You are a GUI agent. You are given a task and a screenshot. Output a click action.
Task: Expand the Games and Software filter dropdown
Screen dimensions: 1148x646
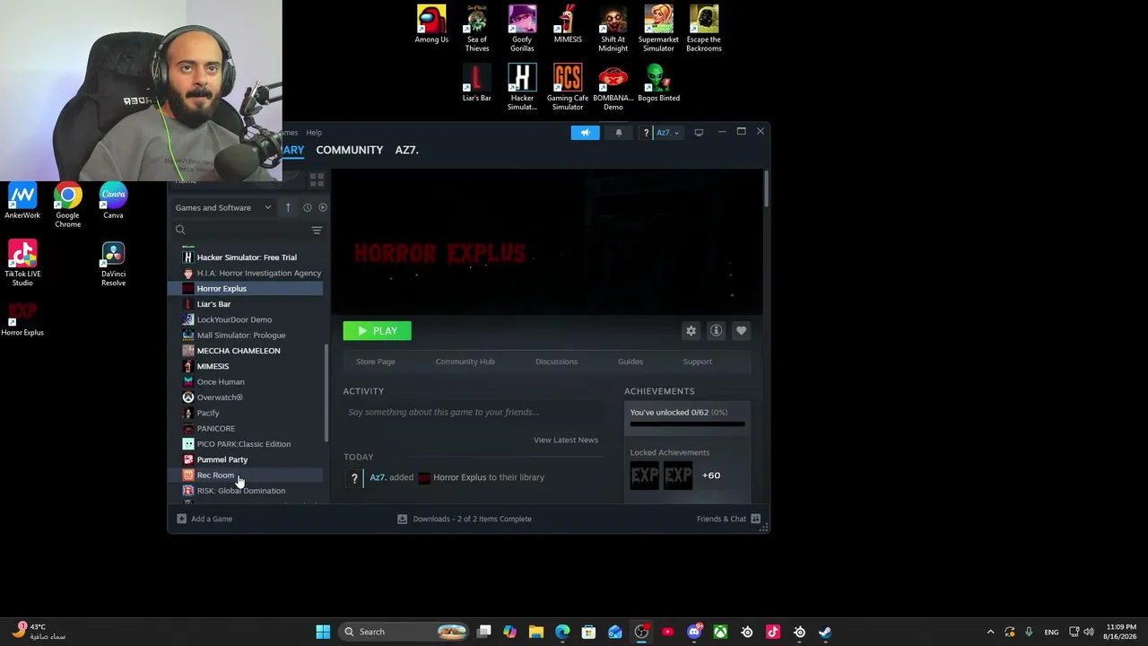point(223,208)
